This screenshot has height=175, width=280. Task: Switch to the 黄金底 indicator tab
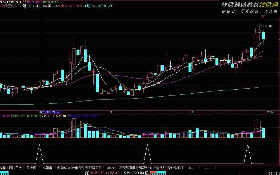31,168
